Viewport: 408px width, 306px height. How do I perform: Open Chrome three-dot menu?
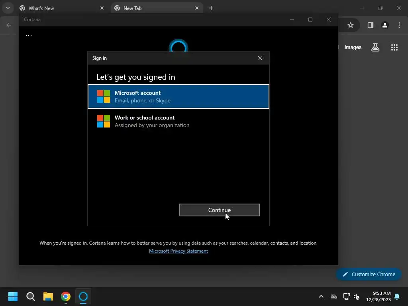(399, 25)
